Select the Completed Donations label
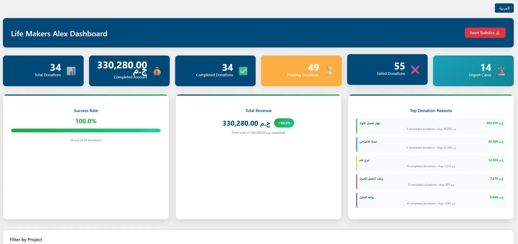 [x=214, y=75]
